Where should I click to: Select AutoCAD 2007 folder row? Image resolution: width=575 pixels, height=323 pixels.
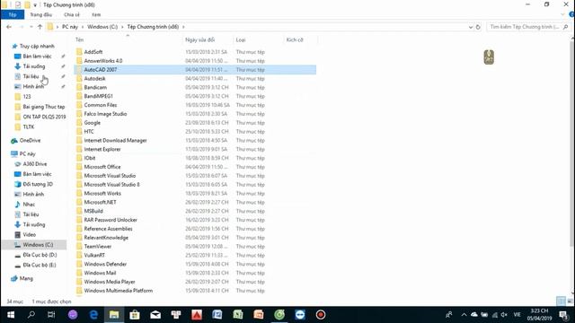tap(196, 70)
